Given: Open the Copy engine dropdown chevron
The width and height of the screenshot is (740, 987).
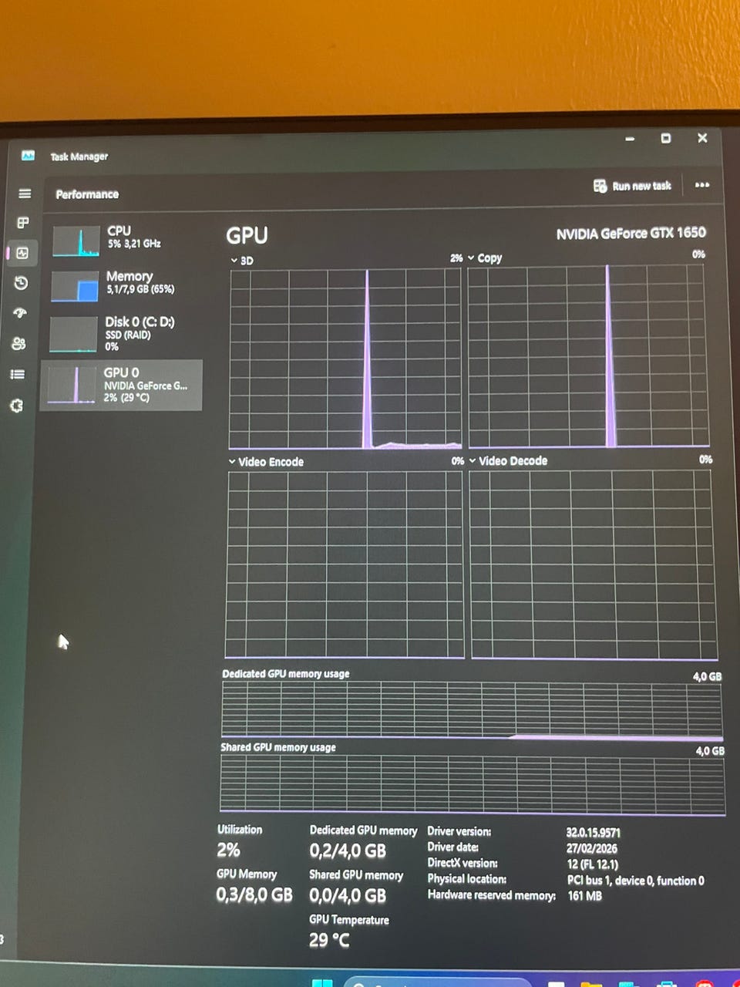Looking at the screenshot, I should tap(471, 258).
